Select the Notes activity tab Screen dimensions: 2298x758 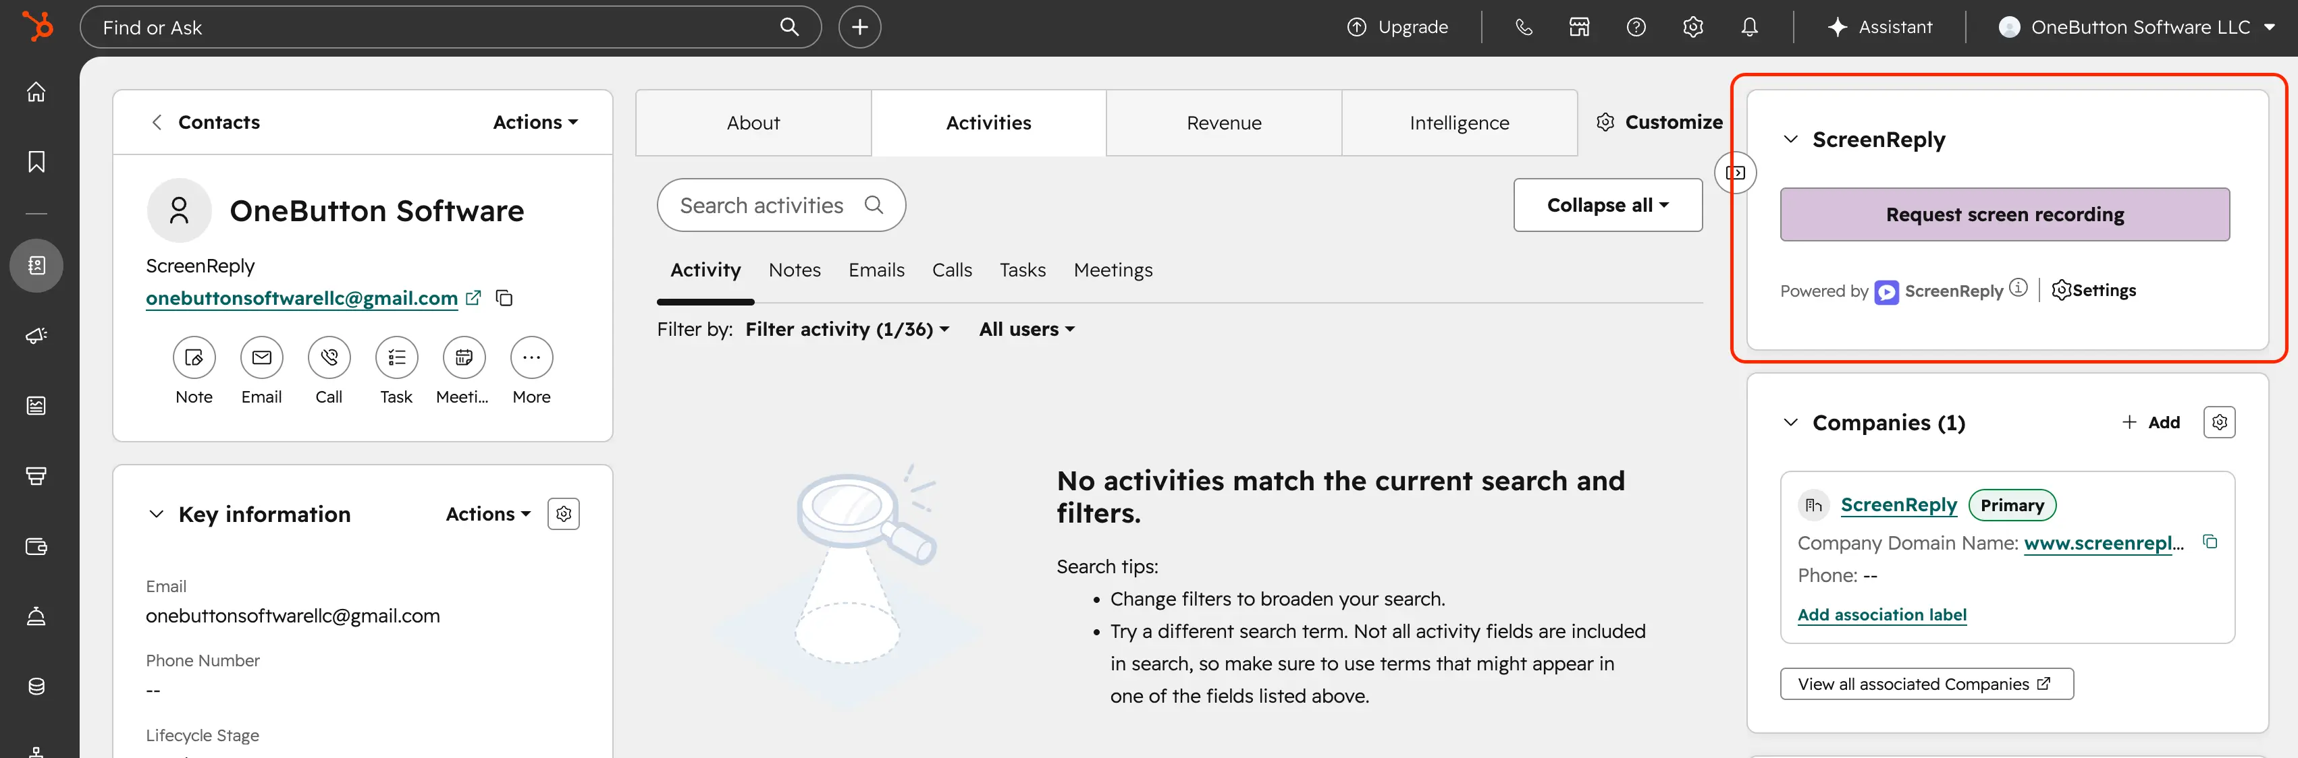[x=794, y=270]
